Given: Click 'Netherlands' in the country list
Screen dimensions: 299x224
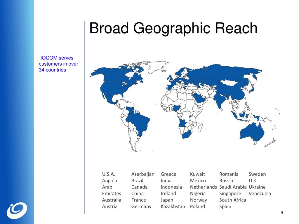Looking at the screenshot, I should [204, 187].
